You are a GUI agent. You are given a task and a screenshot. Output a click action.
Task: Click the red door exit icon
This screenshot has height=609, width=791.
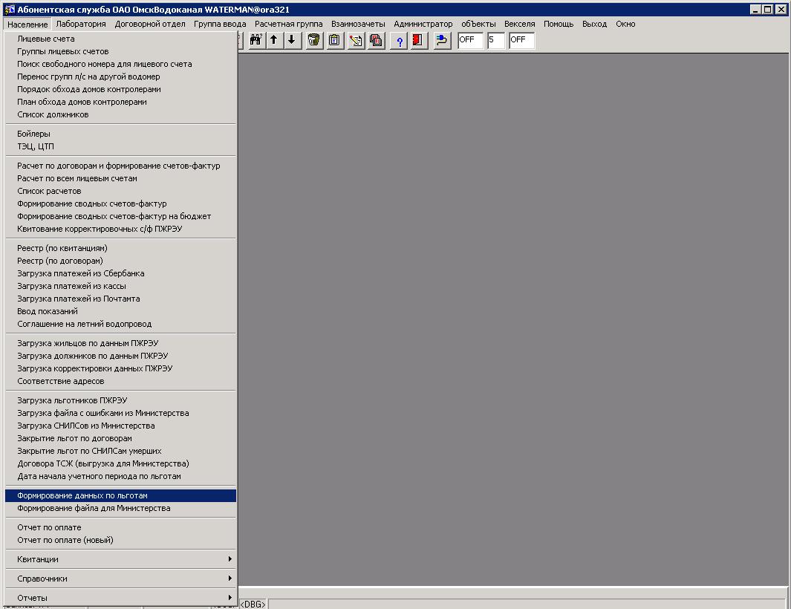417,40
